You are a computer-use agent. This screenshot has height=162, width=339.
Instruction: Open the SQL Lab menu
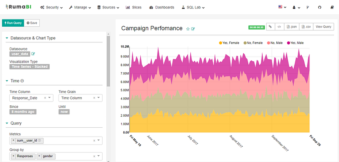click(x=193, y=7)
